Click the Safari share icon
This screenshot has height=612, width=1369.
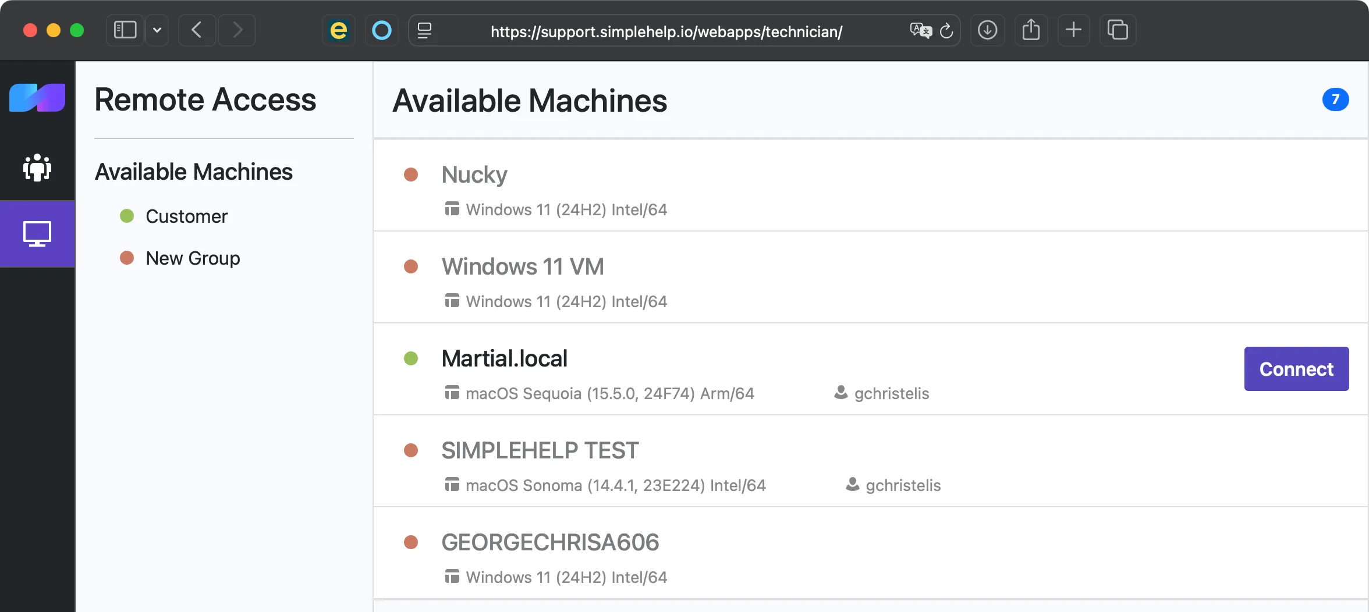pos(1031,30)
